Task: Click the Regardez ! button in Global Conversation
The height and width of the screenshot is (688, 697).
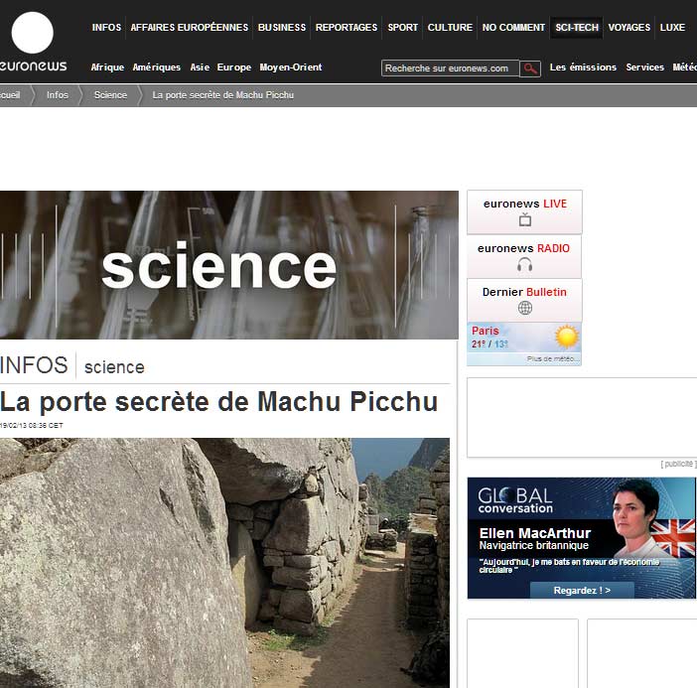Action: [x=582, y=591]
